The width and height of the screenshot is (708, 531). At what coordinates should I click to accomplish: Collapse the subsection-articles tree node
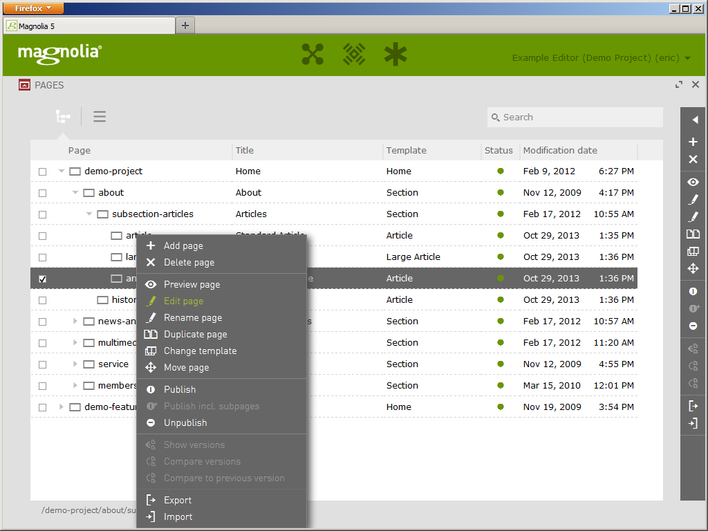coord(89,214)
